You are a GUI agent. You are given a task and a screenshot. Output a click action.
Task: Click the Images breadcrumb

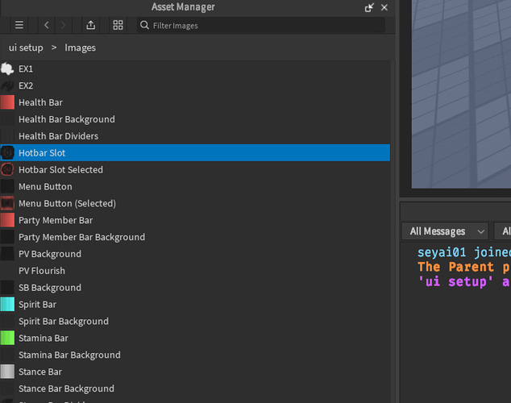pos(80,48)
